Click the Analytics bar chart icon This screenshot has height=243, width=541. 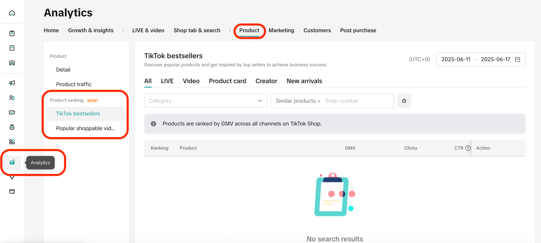pos(12,162)
